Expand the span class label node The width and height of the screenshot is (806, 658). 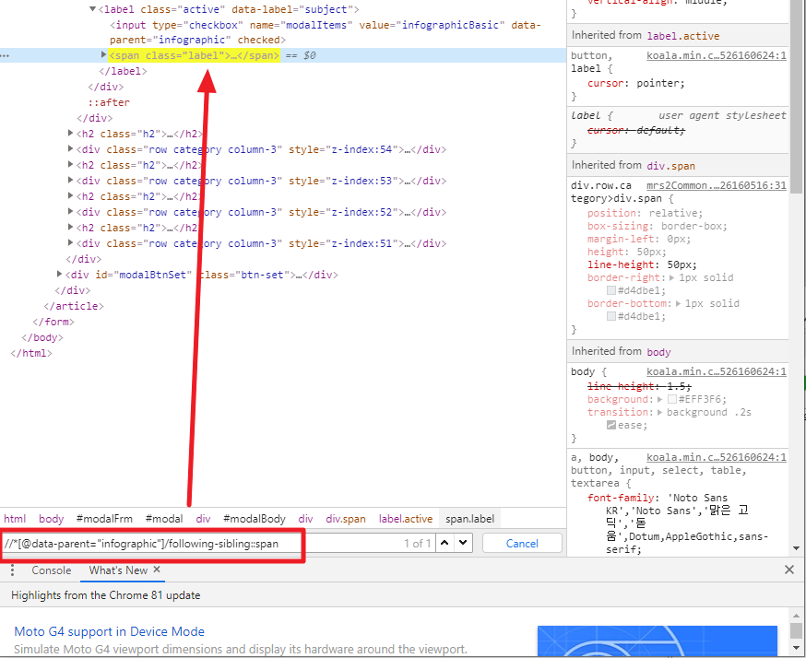(x=103, y=54)
